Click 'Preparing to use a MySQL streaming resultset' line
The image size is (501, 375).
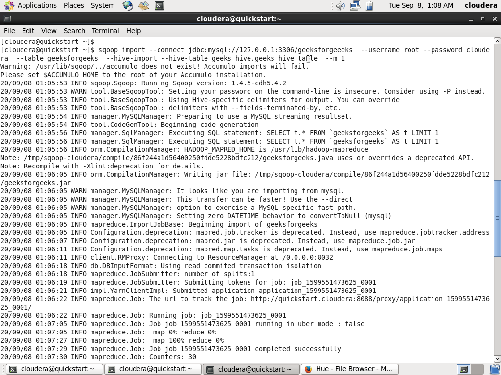176,116
